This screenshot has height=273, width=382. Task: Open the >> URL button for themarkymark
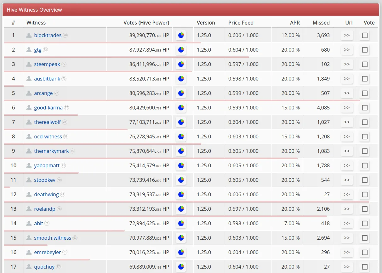tap(347, 151)
